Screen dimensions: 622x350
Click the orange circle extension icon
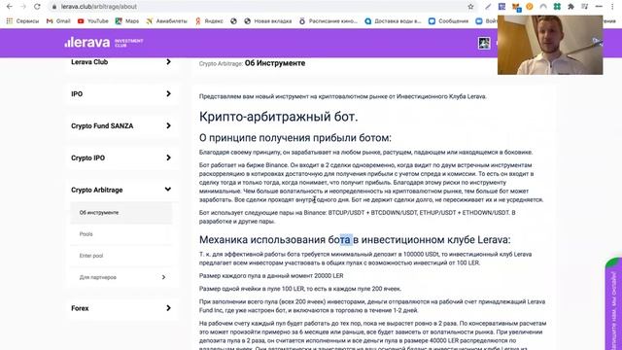529,7
